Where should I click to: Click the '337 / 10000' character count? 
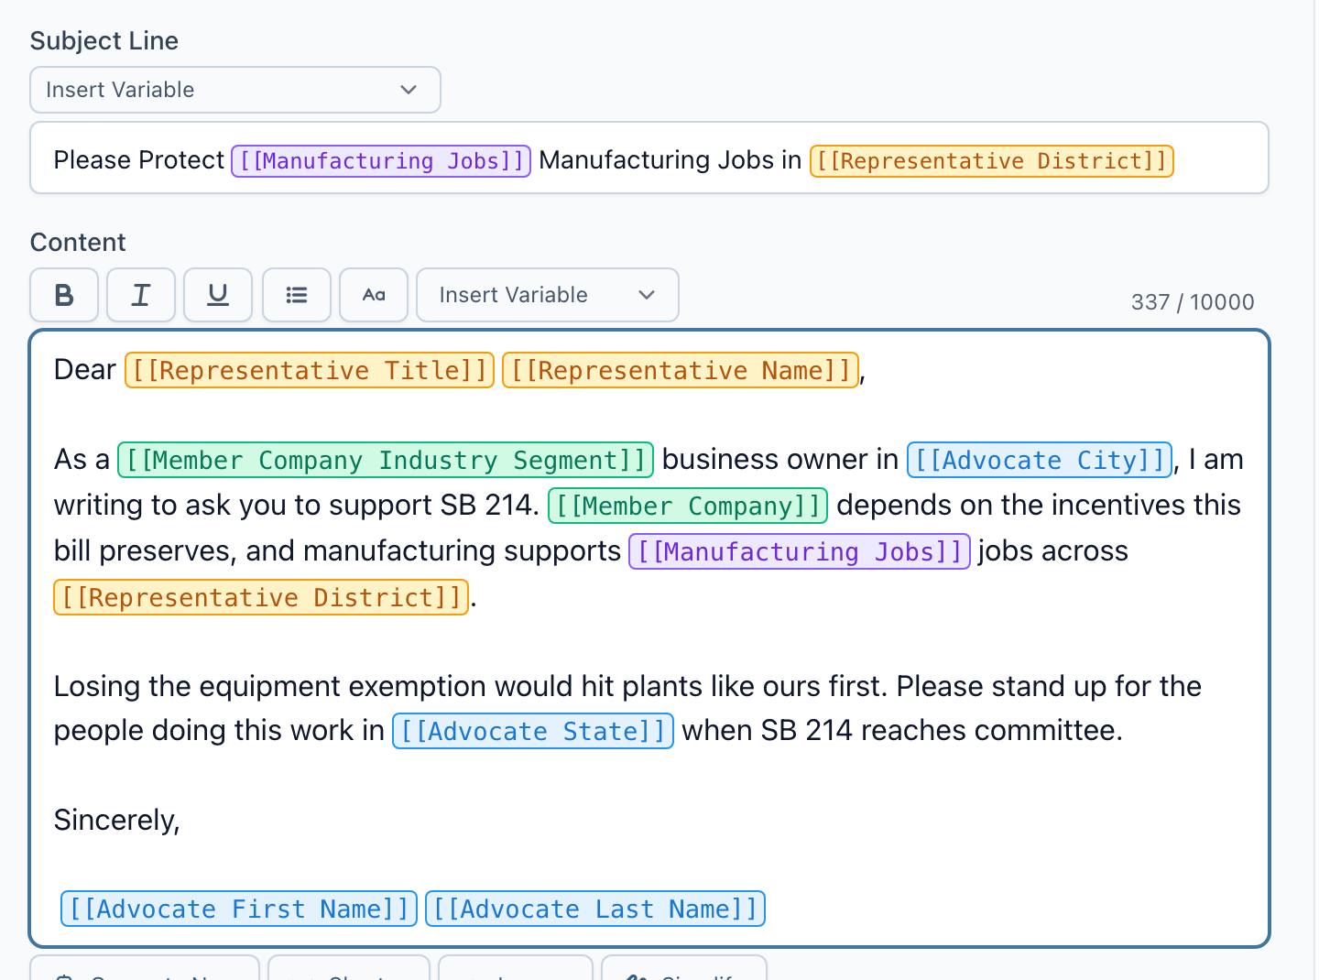(1193, 302)
